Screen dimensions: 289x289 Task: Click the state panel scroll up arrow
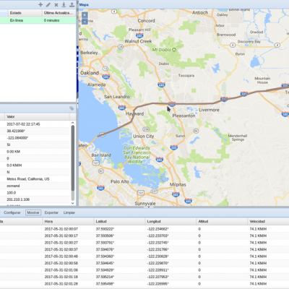click(x=73, y=123)
